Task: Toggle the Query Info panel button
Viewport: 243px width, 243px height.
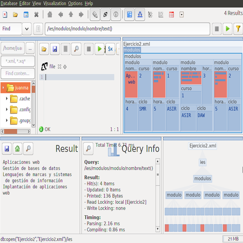Action: 116,15
